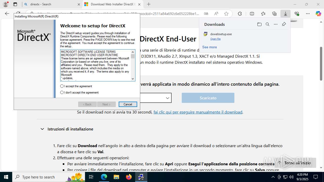Click dxwebsetup.exe file name
The width and height of the screenshot is (324, 182).
(x=221, y=34)
